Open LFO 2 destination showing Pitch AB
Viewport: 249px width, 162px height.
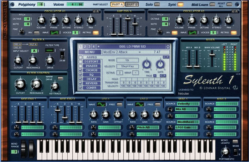point(148,127)
